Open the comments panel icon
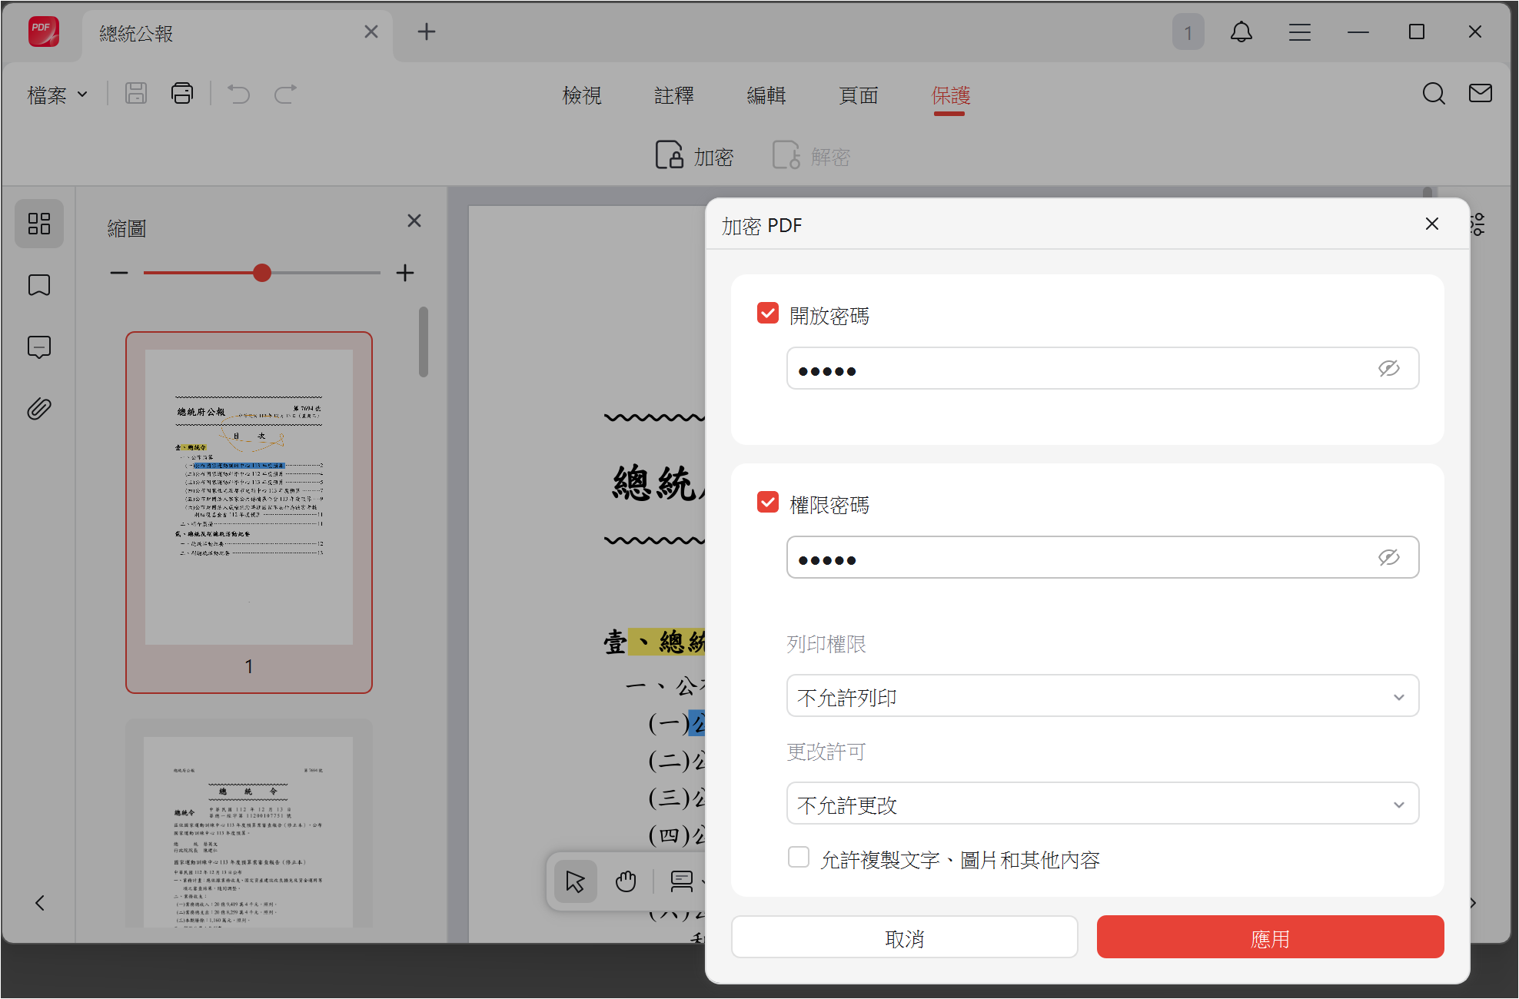This screenshot has height=999, width=1519. pos(39,347)
